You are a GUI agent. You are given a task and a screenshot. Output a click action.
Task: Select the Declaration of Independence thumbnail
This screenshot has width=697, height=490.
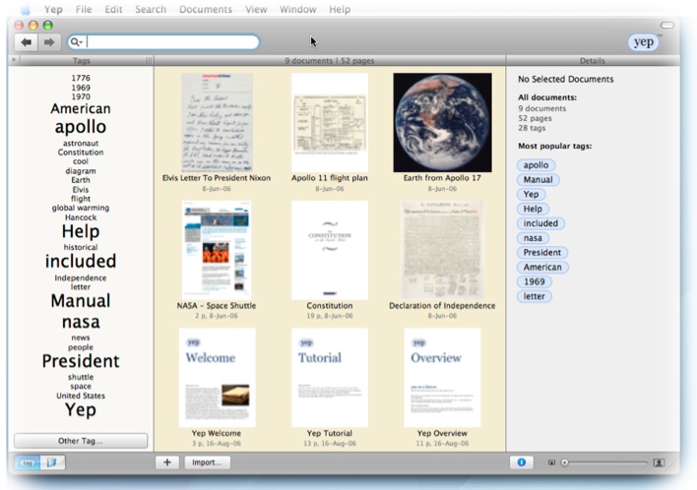click(442, 250)
